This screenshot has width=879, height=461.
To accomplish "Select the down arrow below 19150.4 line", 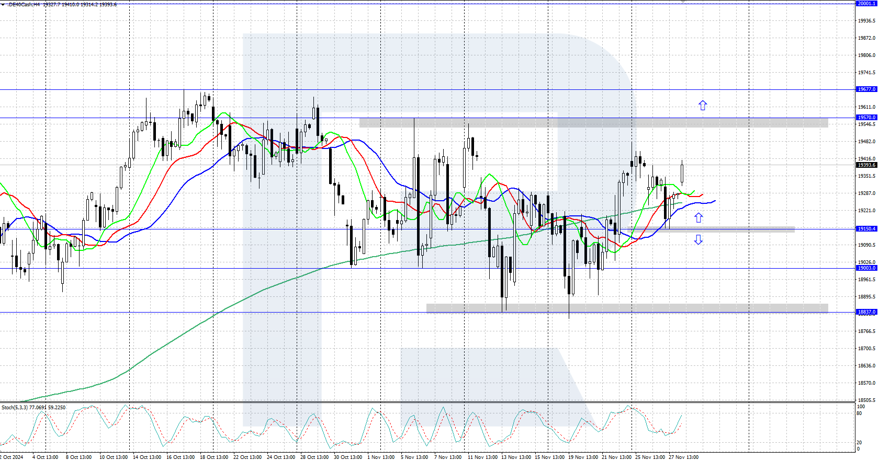I will tap(698, 240).
